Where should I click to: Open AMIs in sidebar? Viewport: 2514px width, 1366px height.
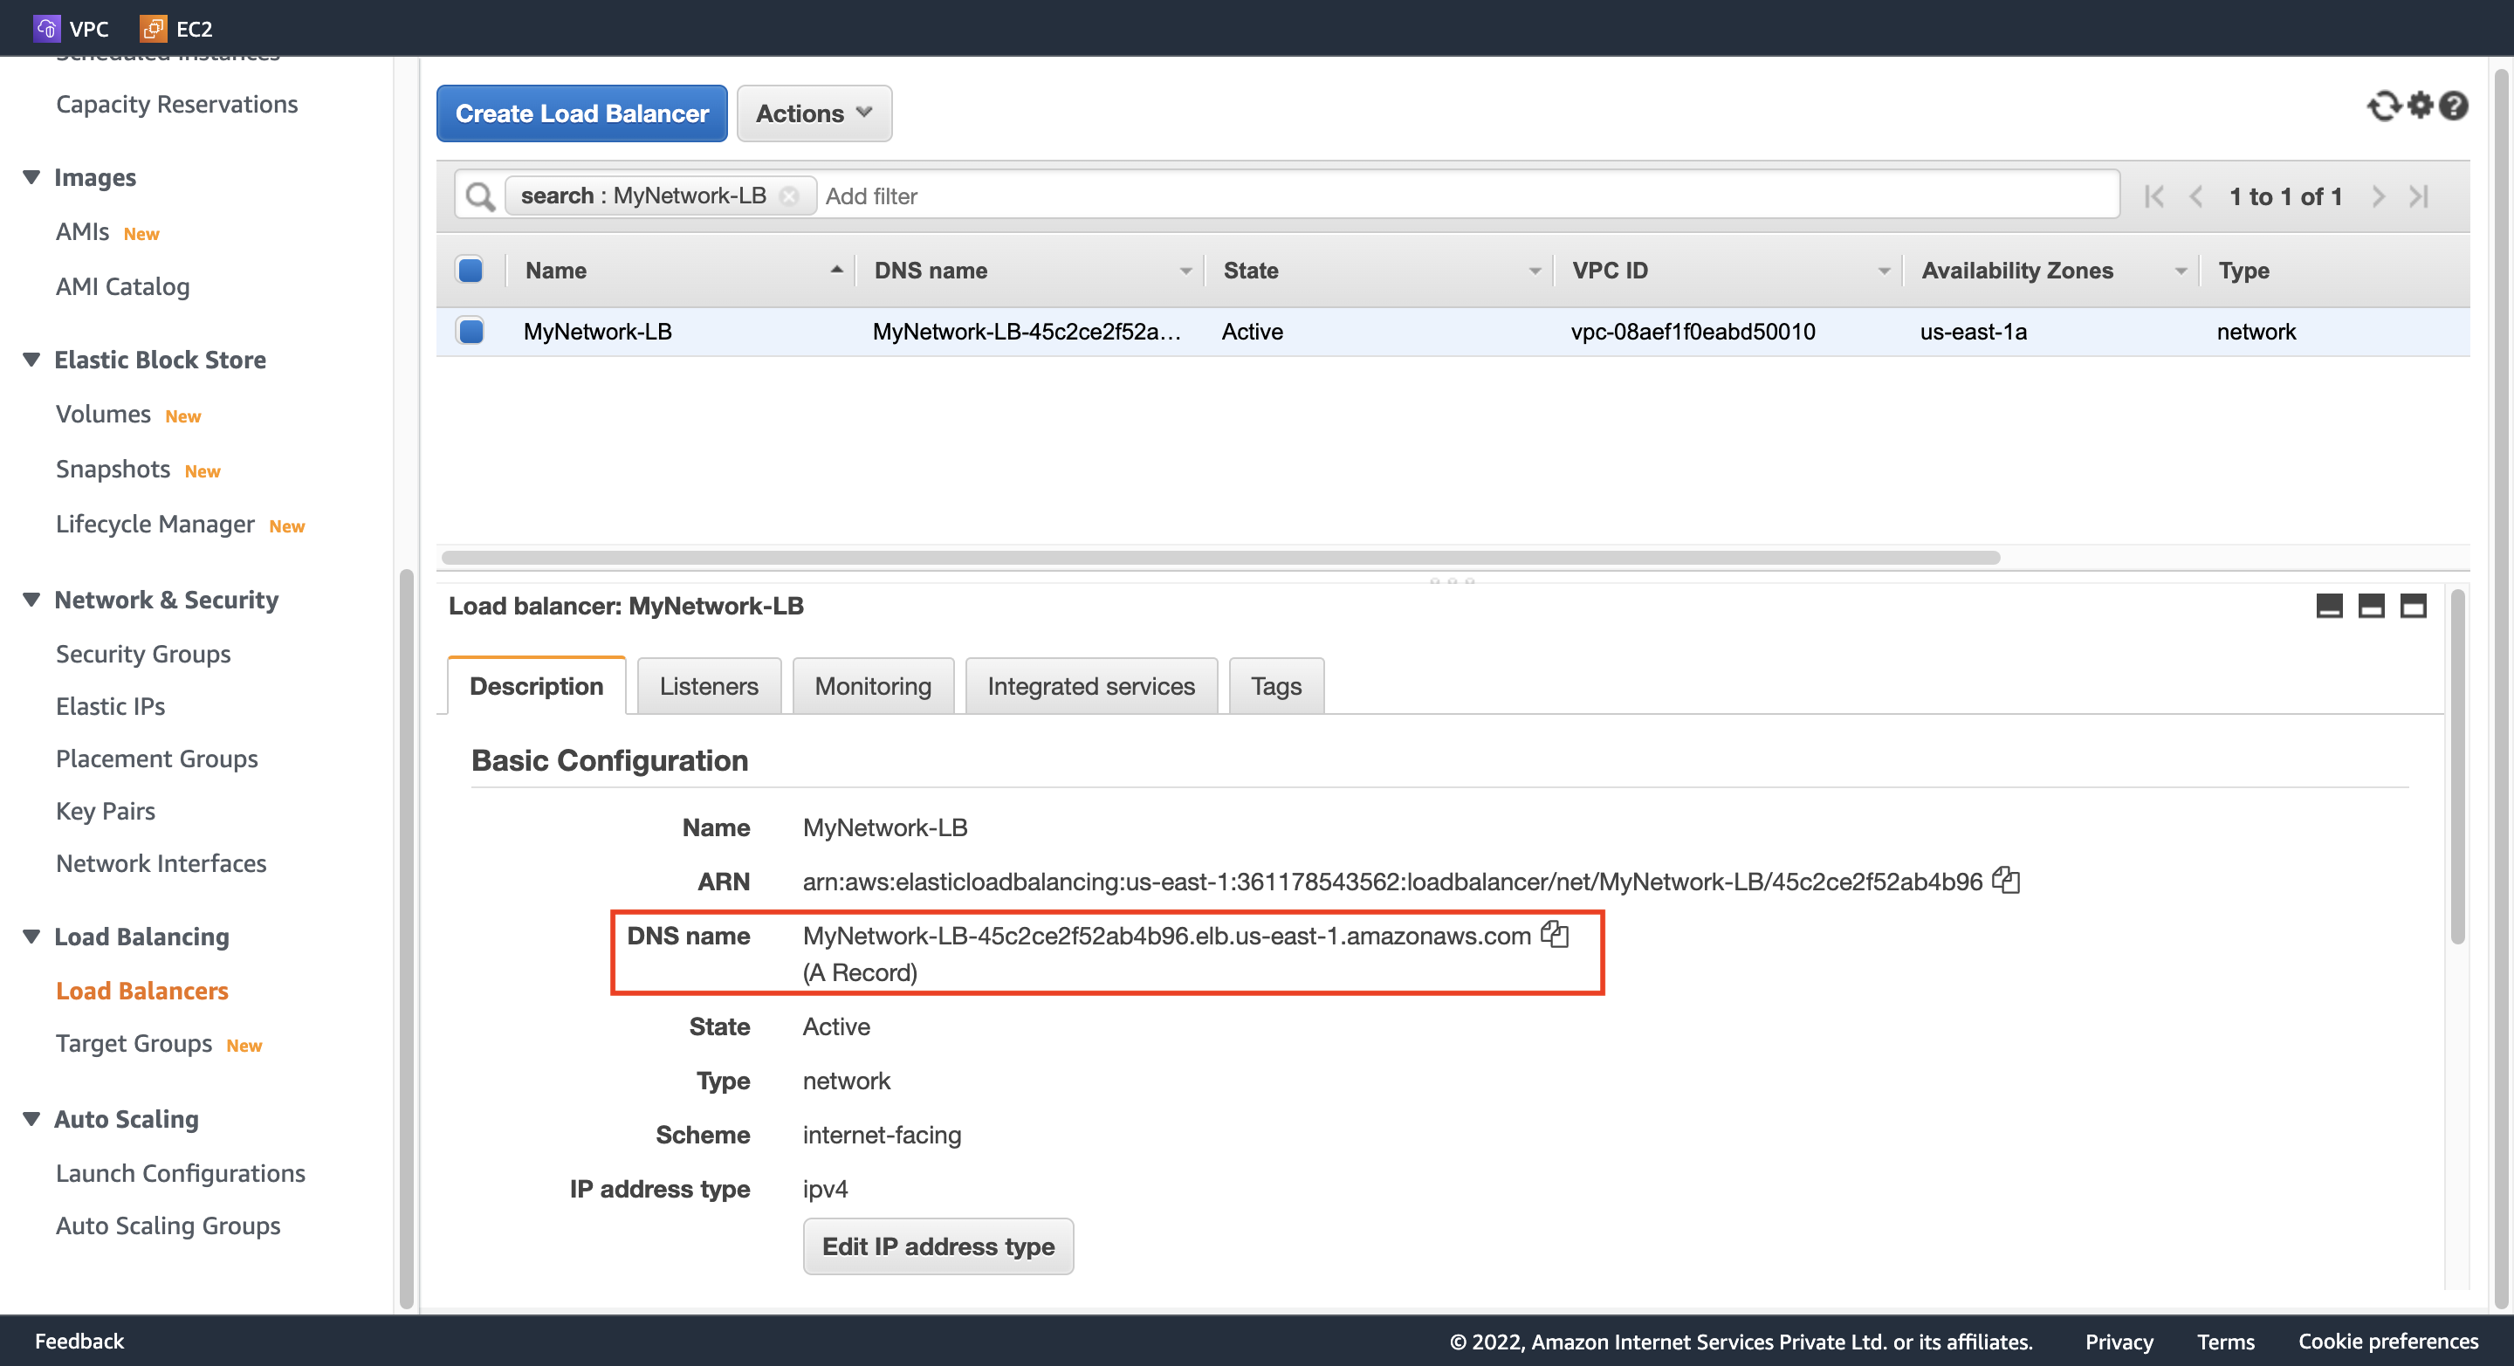point(82,232)
